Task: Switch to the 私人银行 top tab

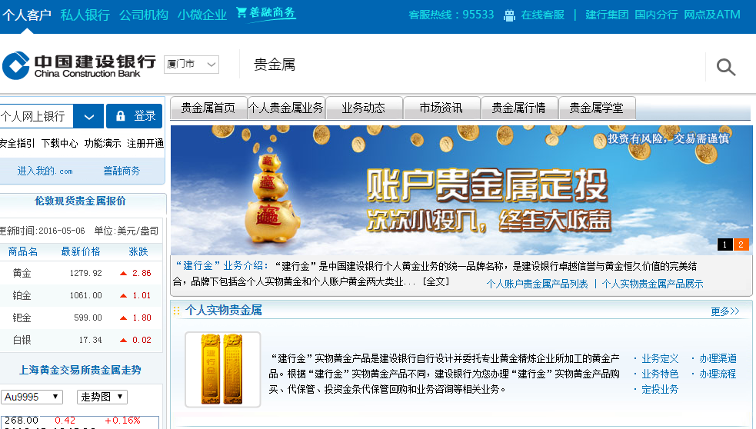Action: 85,15
